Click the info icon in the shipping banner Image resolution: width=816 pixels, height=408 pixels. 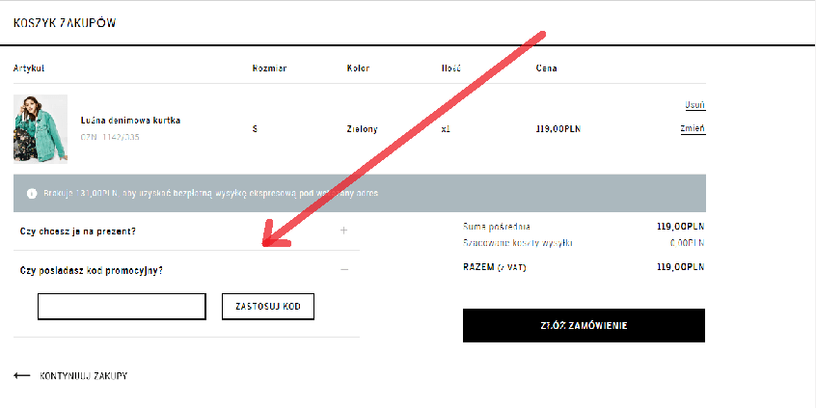click(x=31, y=193)
